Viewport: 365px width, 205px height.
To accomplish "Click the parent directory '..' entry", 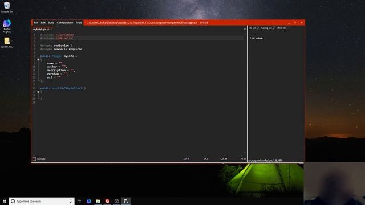I will click(x=252, y=34).
